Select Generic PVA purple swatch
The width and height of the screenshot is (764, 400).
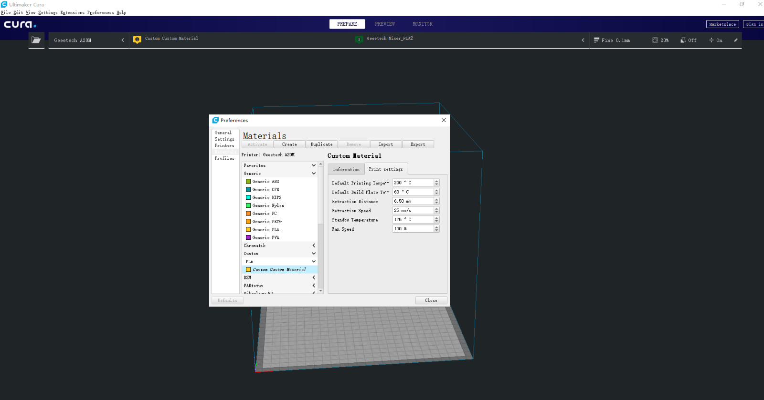(248, 237)
